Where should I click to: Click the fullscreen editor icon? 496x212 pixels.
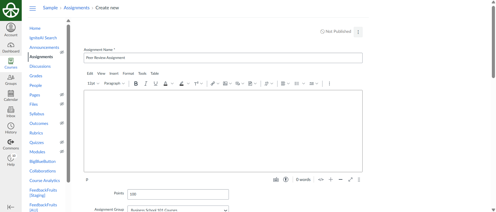tap(350, 179)
